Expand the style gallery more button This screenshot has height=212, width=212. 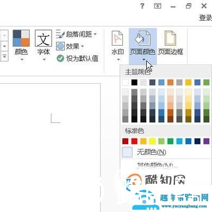[x=4, y=57]
